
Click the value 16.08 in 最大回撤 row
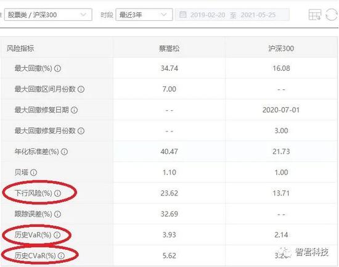tap(281, 68)
